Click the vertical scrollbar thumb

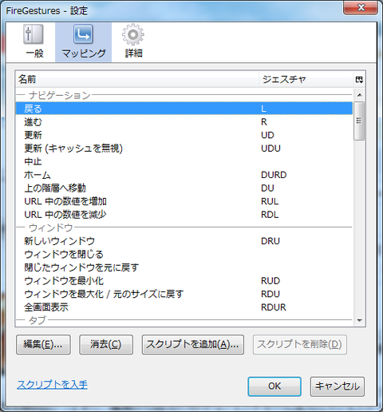tap(359, 121)
